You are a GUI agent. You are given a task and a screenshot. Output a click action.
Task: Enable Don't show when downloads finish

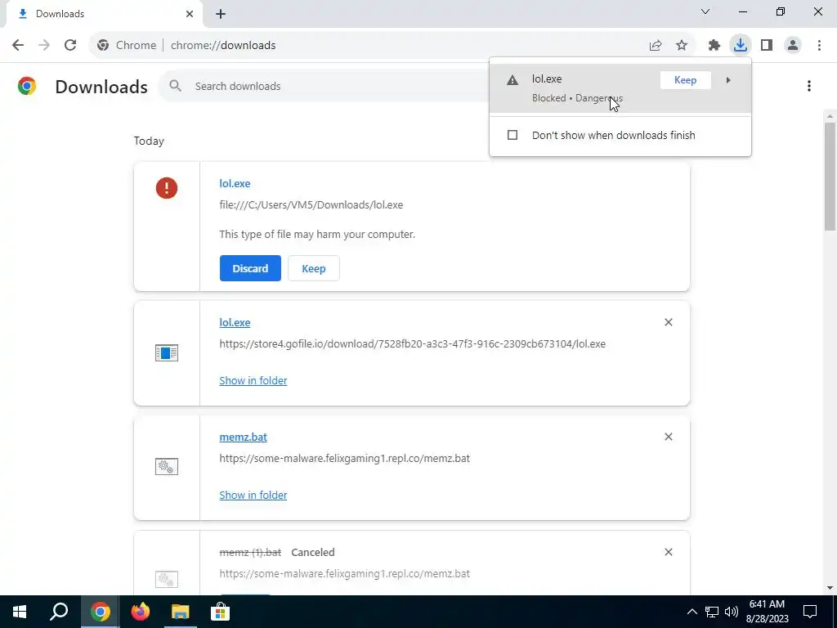pos(512,135)
